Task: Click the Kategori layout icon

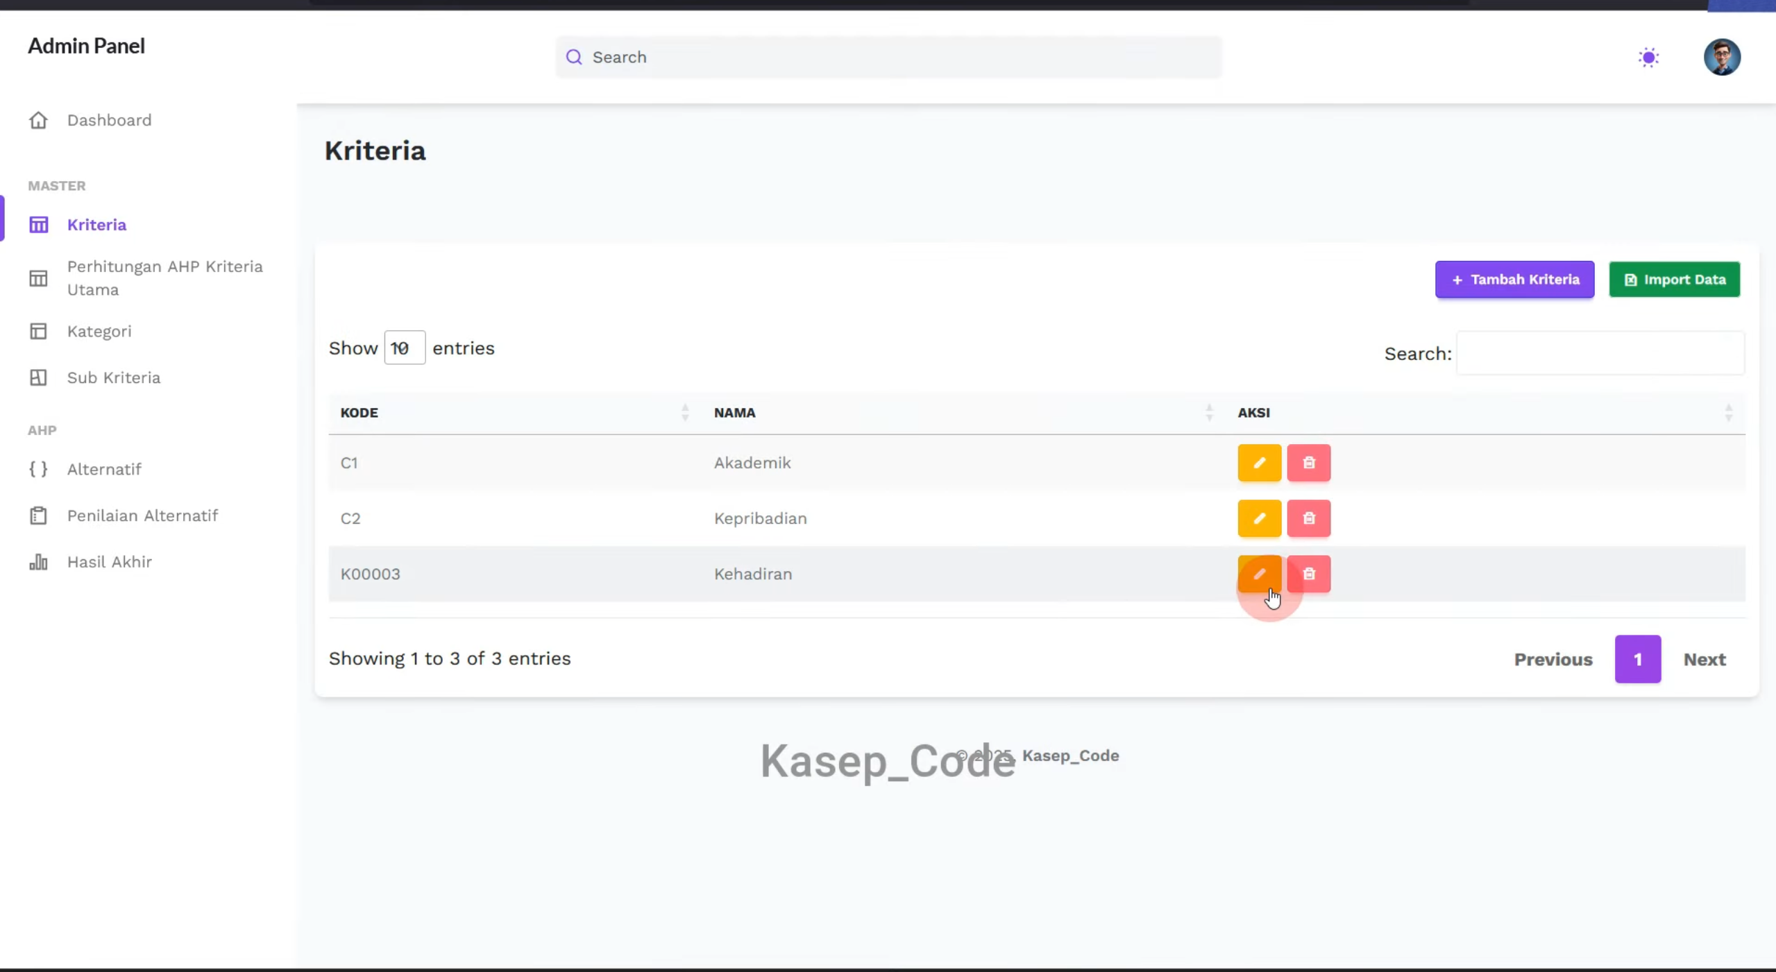Action: point(38,331)
